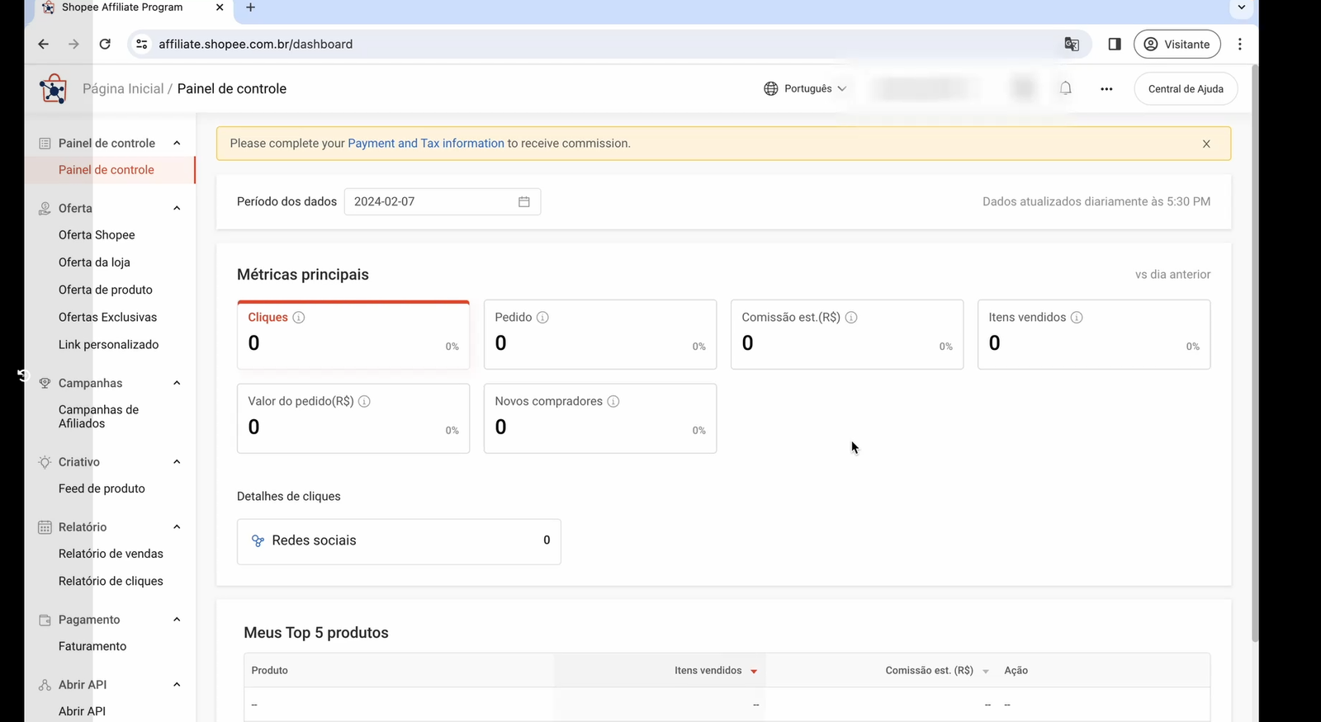Screen dimensions: 1321x722
Task: Click the info icon next to Cliques
Action: [299, 318]
